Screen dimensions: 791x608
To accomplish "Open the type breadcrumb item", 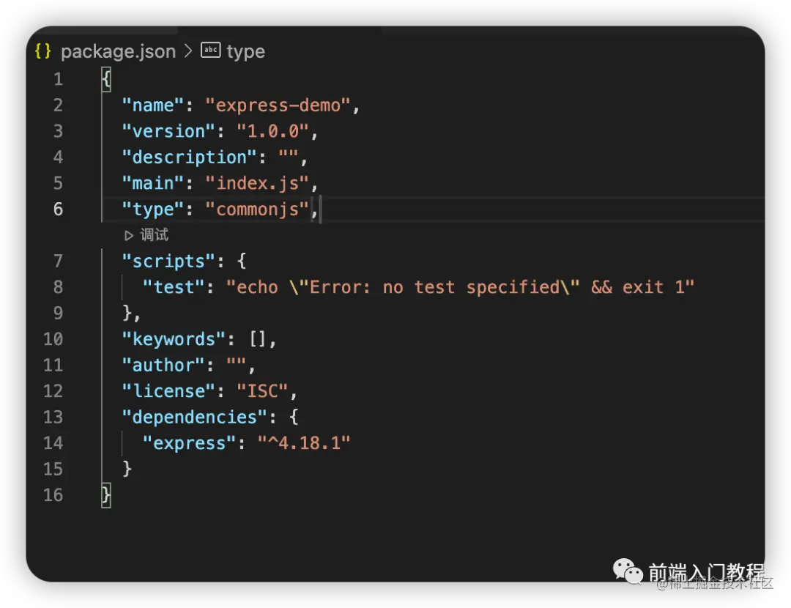I will (x=245, y=51).
